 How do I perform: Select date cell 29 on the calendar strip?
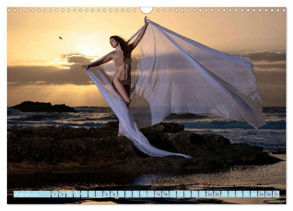(x=261, y=194)
